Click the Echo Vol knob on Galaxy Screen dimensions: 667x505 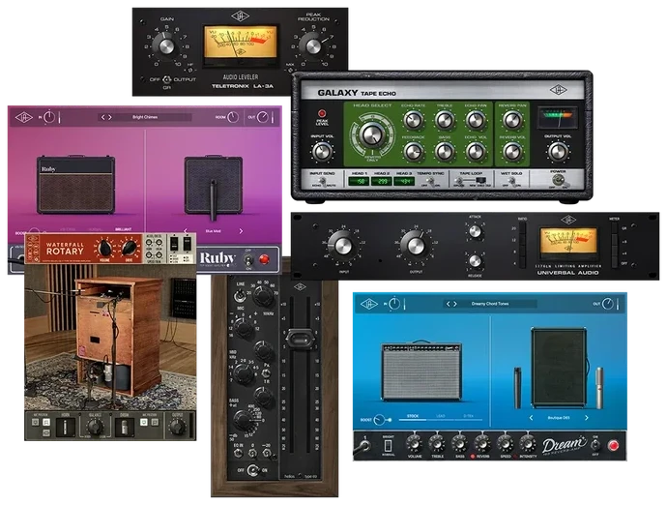(x=476, y=152)
